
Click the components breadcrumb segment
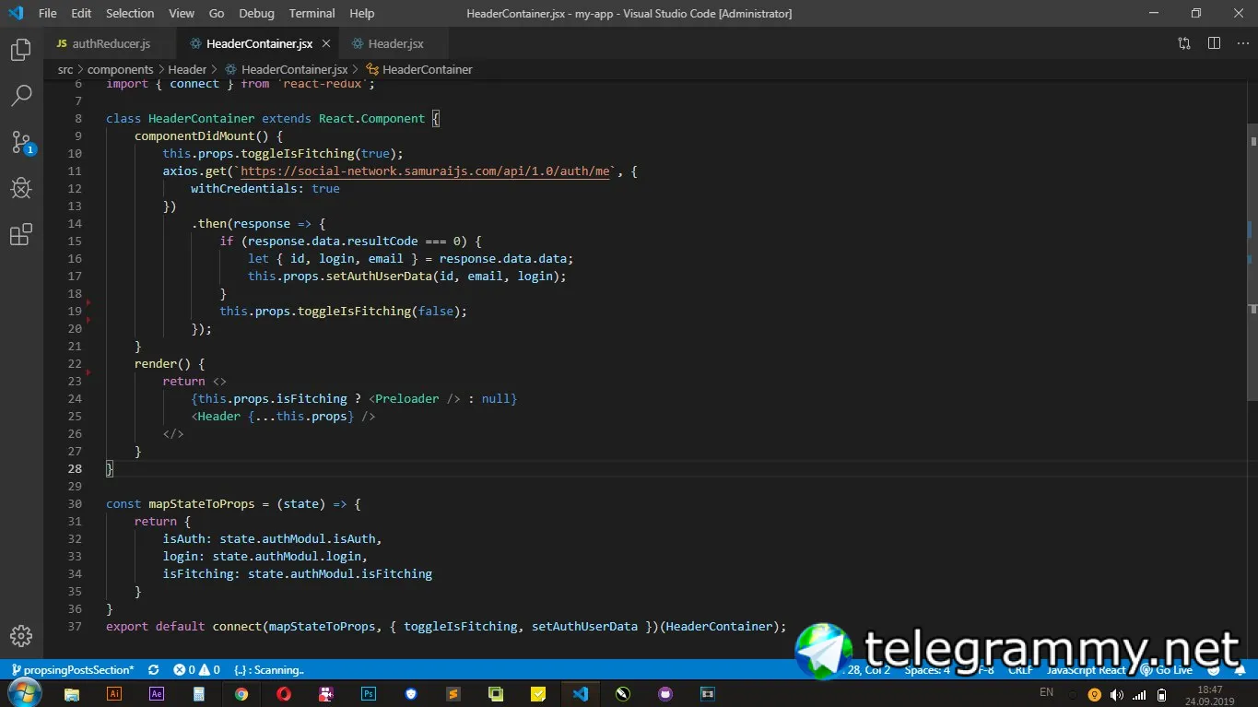[120, 69]
